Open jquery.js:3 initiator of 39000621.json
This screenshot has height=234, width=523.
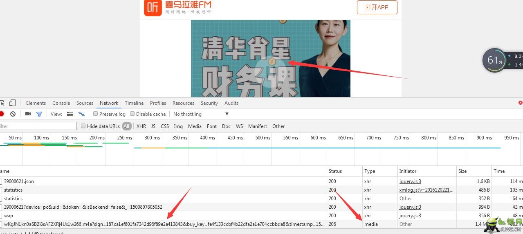tap(410, 181)
